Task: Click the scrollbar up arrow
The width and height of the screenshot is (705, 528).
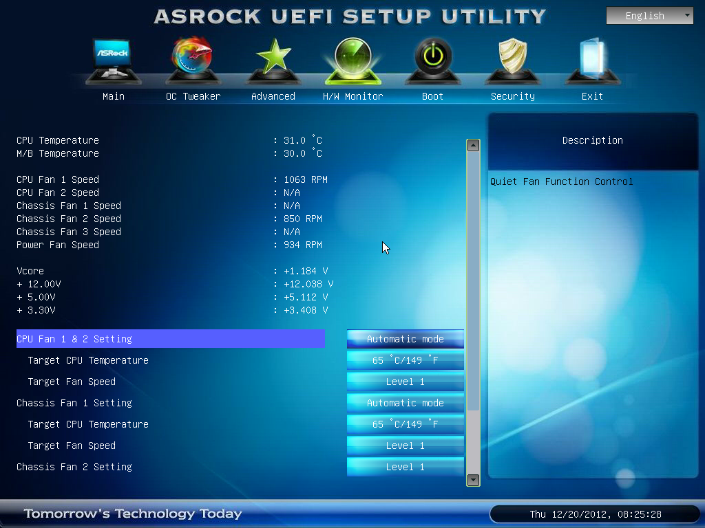Action: (x=473, y=146)
